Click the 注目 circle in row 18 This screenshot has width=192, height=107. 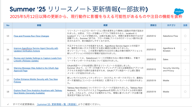click(185, 92)
